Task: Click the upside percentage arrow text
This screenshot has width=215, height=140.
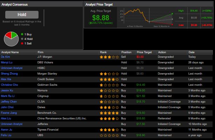Action: [101, 23]
